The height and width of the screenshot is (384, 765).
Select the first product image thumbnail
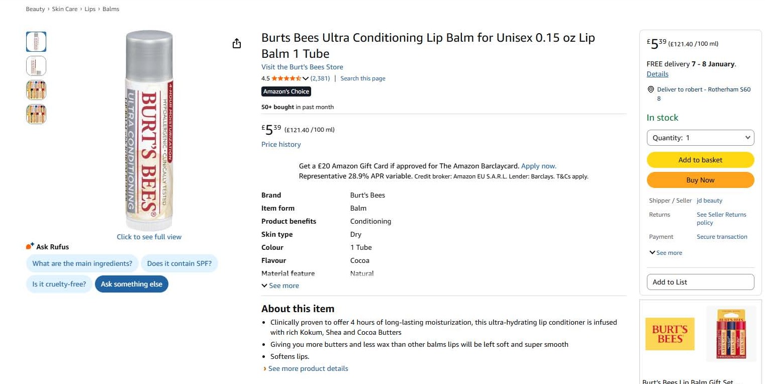36,42
